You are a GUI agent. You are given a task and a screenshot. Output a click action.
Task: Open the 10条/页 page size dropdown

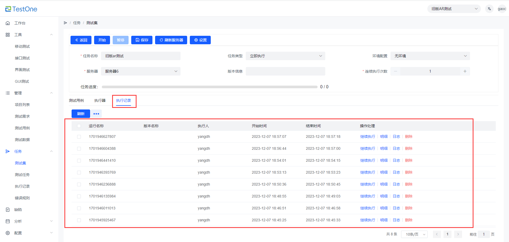(414, 234)
